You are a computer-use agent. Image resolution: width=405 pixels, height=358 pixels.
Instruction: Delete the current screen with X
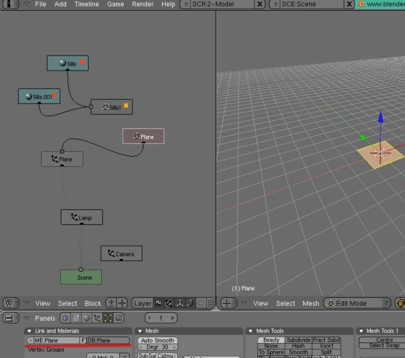click(260, 4)
